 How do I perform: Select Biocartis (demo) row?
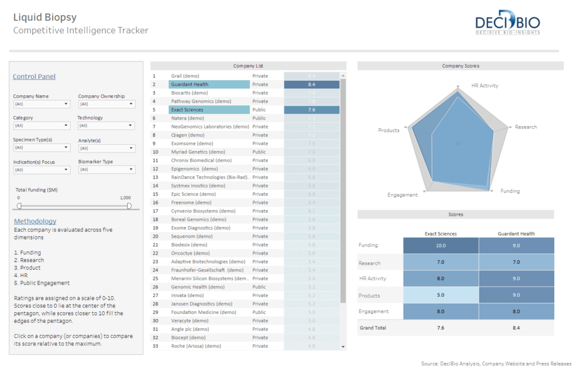click(x=246, y=93)
